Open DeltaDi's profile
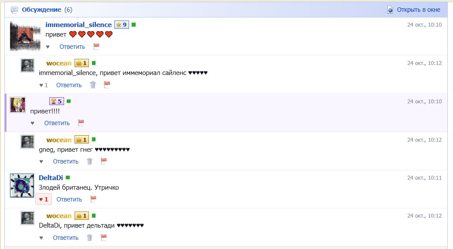 (x=51, y=178)
